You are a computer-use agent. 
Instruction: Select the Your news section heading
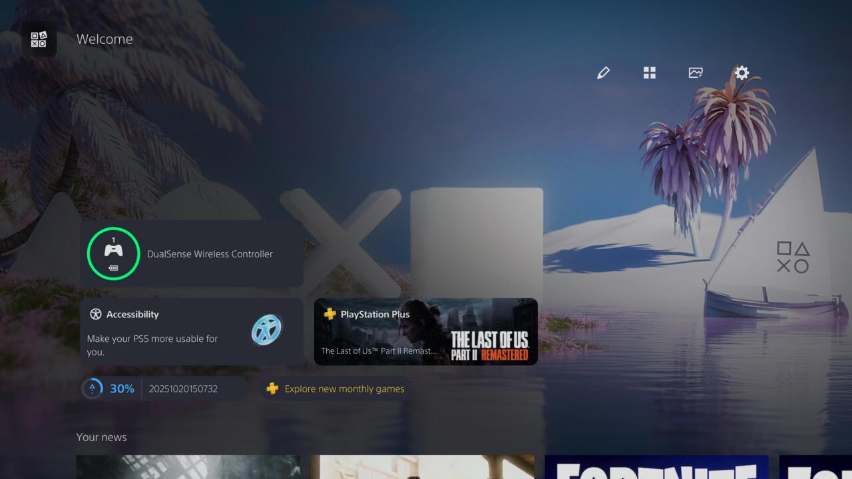(101, 437)
